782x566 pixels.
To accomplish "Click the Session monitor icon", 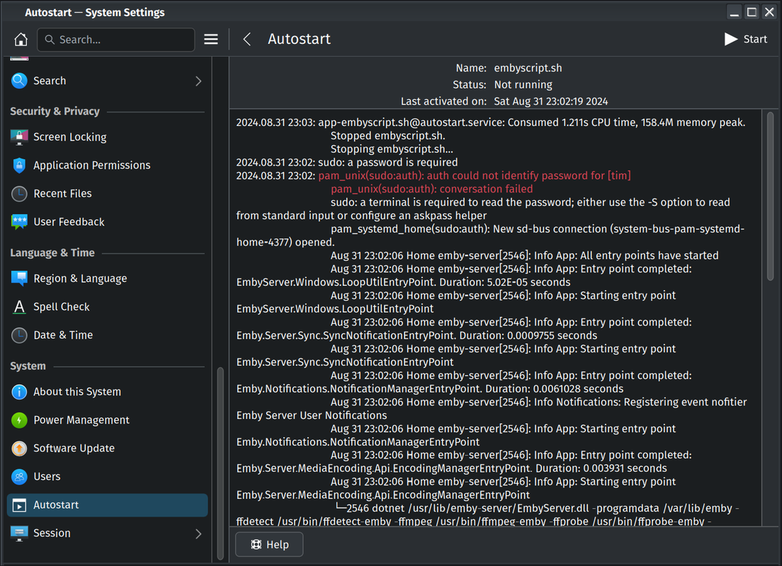I will pos(19,533).
